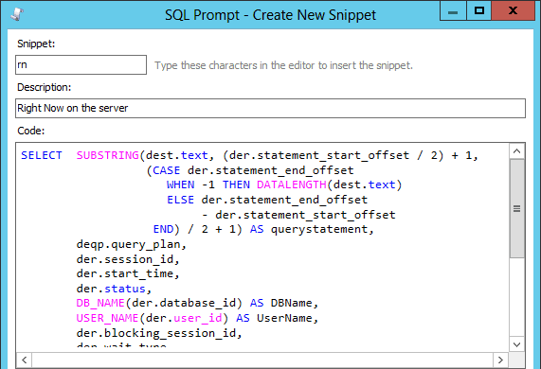Place cursor on the SELECT keyword
541x369 pixels.
42,155
